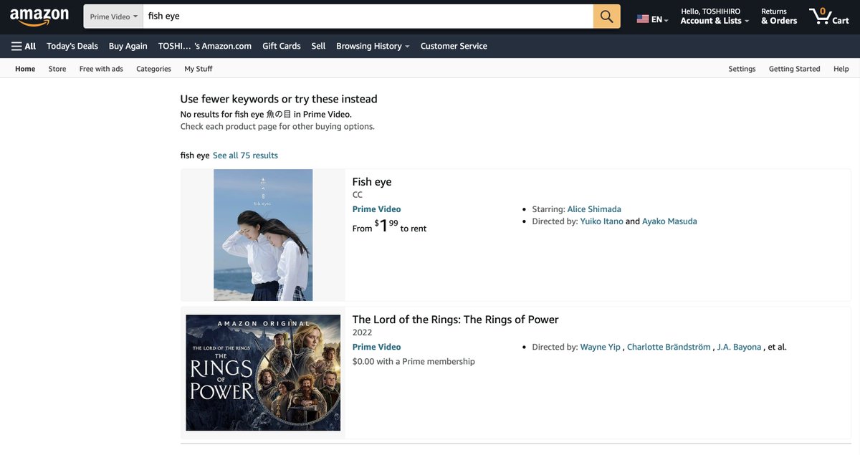The image size is (860, 455).
Task: Go to Today's Deals
Action: click(72, 46)
